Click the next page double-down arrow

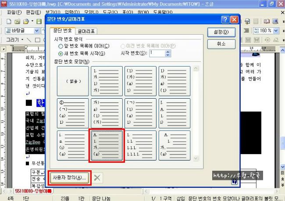[x=283, y=185]
